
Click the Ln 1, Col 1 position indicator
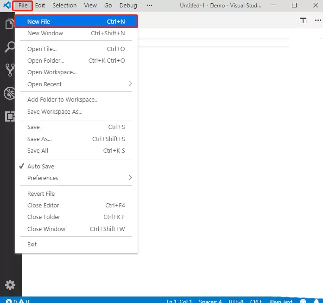coord(178,301)
